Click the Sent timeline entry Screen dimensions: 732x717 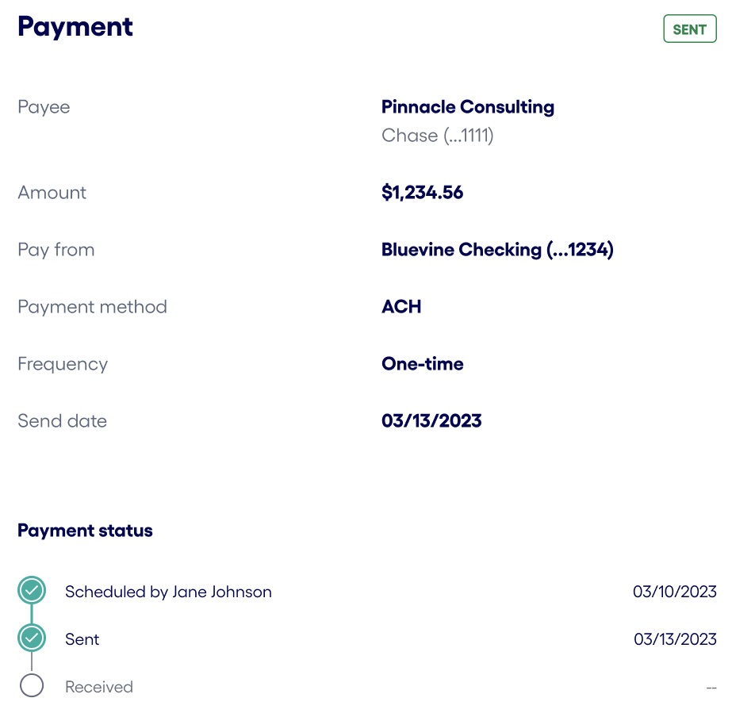pyautogui.click(x=82, y=638)
